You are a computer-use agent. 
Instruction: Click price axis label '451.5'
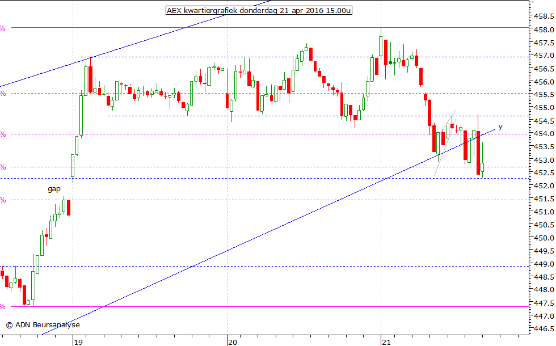tap(544, 199)
